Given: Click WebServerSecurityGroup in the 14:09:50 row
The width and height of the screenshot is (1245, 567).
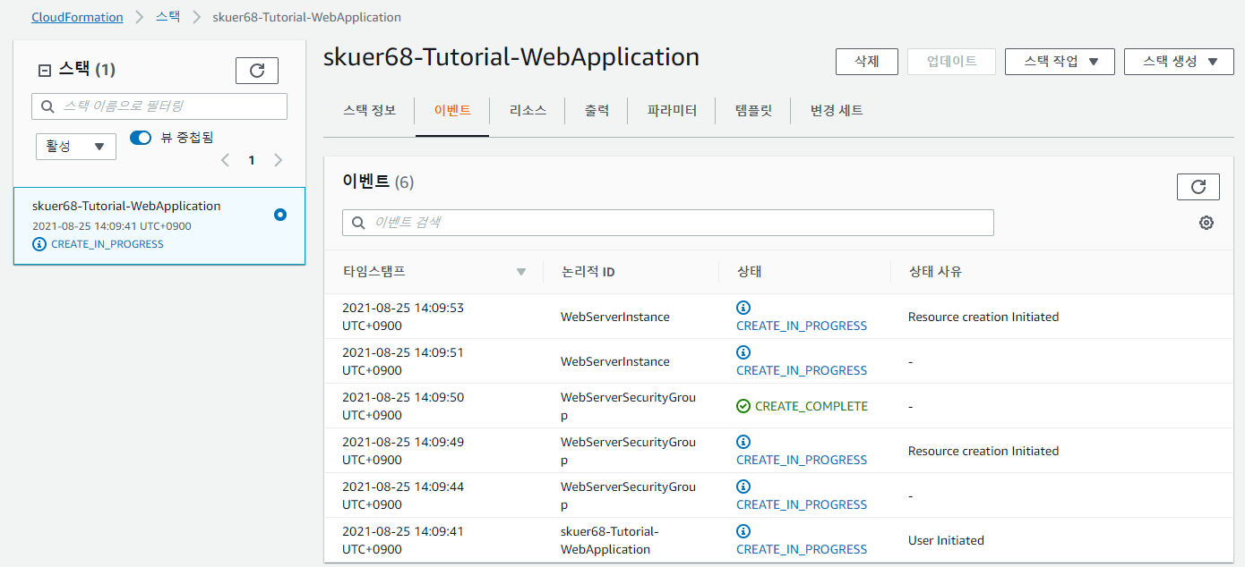Looking at the screenshot, I should (628, 406).
